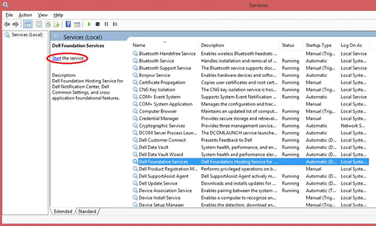
Task: Select the Dell SupportAssist Agent service
Action: [250, 176]
